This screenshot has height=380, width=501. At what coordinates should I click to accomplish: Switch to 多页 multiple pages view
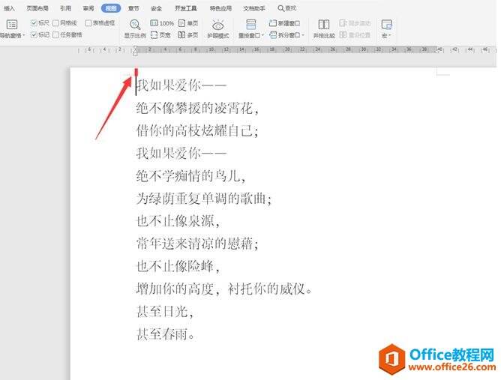(187, 34)
